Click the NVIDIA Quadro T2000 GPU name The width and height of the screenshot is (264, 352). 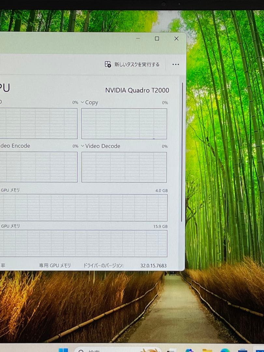[x=137, y=90]
